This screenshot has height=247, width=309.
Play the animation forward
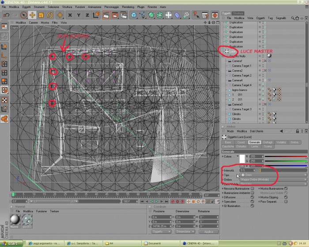[x=157, y=202]
